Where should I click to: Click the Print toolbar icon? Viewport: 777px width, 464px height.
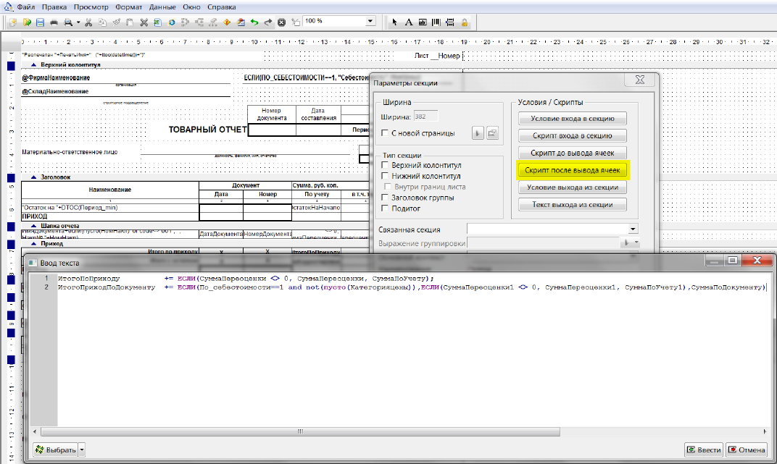[x=54, y=22]
